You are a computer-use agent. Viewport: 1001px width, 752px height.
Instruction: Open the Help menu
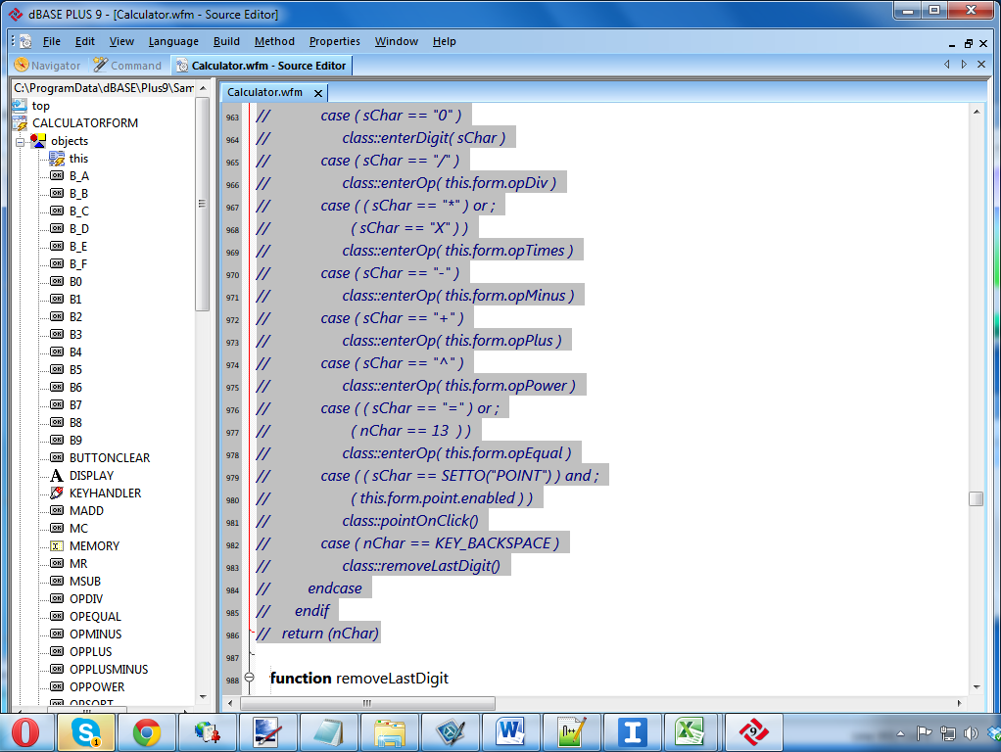point(444,41)
